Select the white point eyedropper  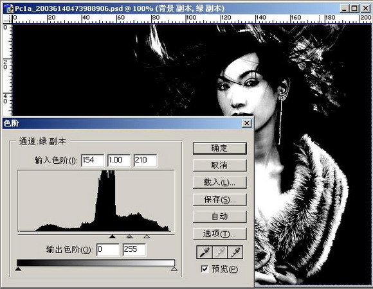235,252
